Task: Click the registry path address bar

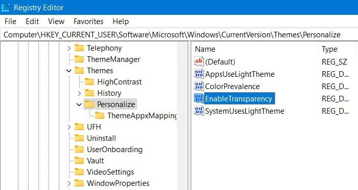Action: (179, 35)
